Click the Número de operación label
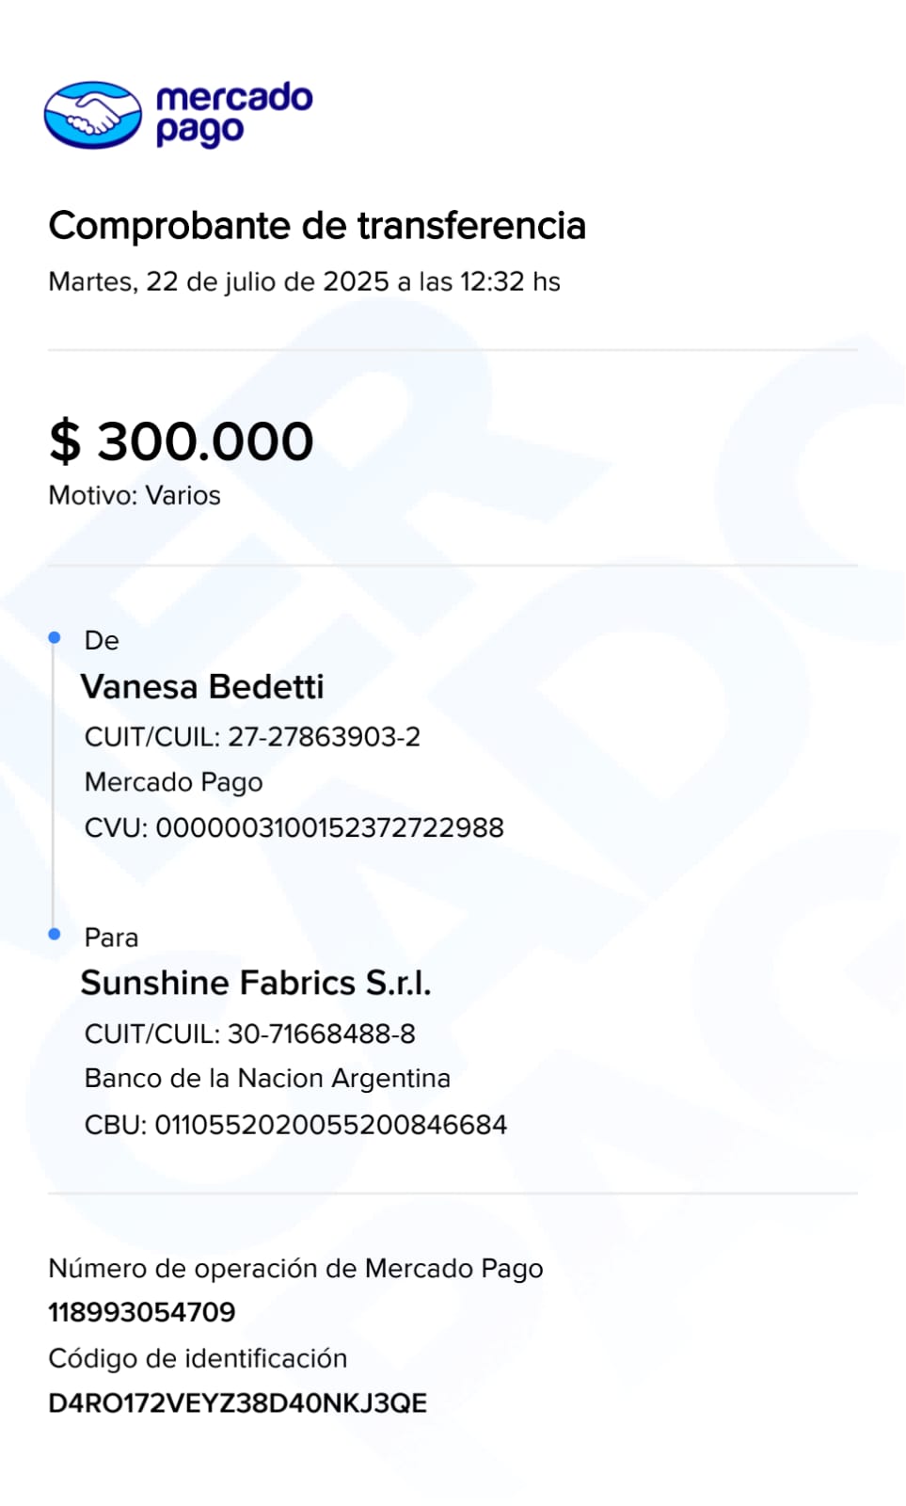The width and height of the screenshot is (906, 1506). 295,1268
